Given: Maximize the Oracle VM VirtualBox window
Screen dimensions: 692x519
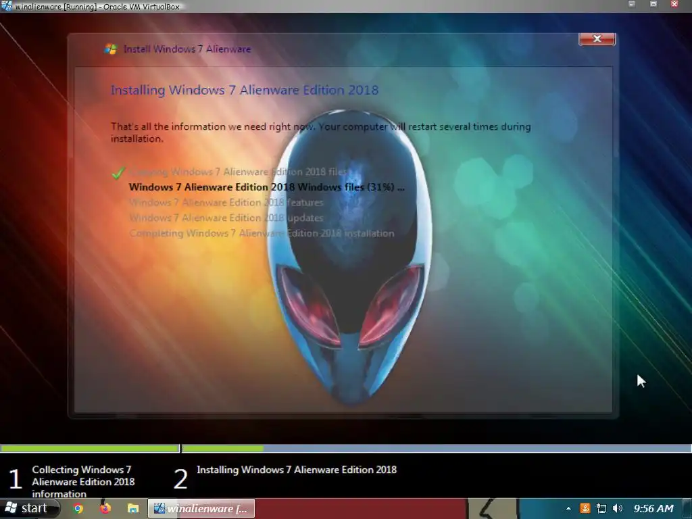Looking at the screenshot, I should click(653, 5).
